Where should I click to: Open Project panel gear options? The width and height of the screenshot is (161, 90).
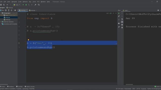point(15,10)
